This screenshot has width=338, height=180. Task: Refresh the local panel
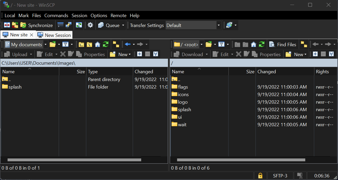point(106,44)
